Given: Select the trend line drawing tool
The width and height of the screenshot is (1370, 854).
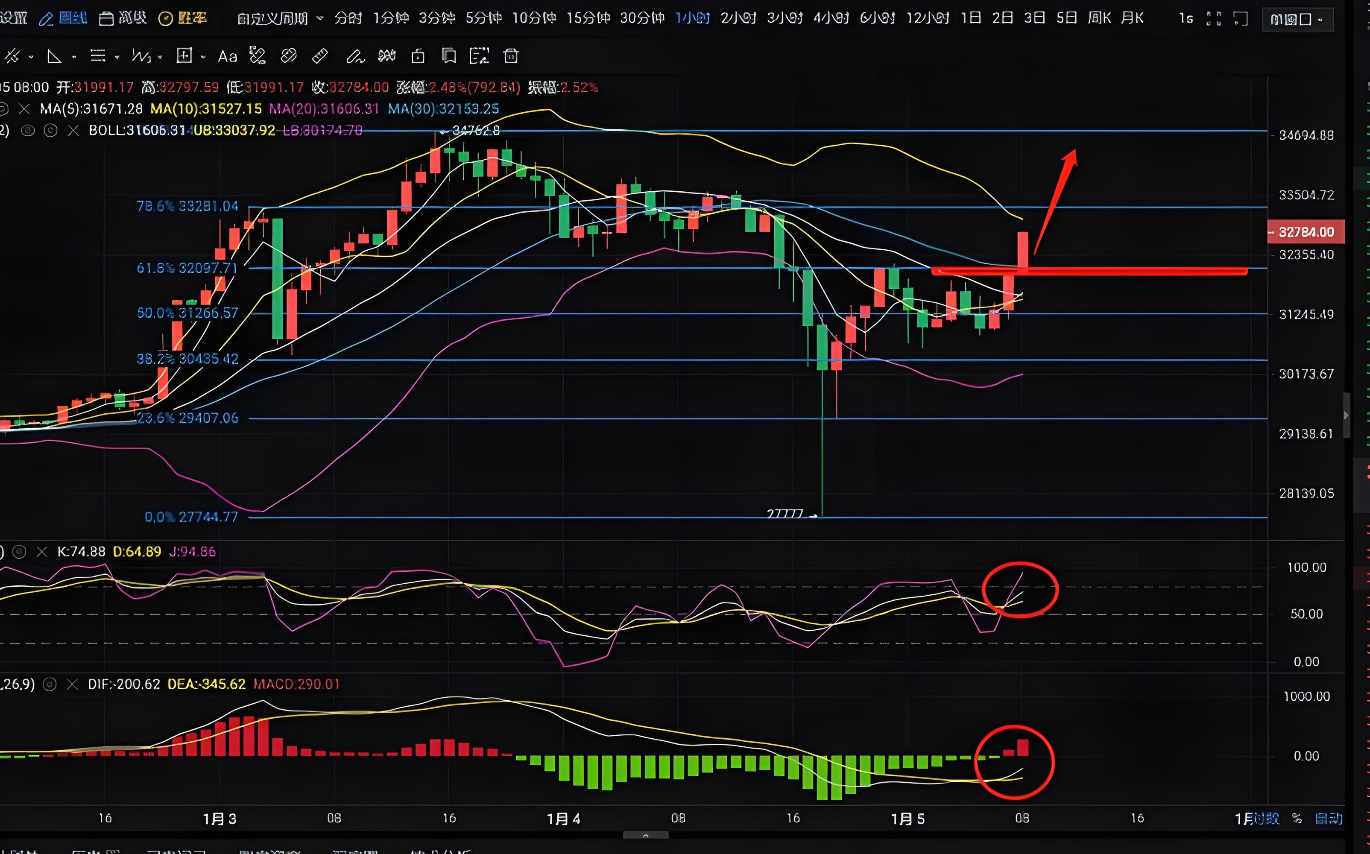Looking at the screenshot, I should point(12,56).
